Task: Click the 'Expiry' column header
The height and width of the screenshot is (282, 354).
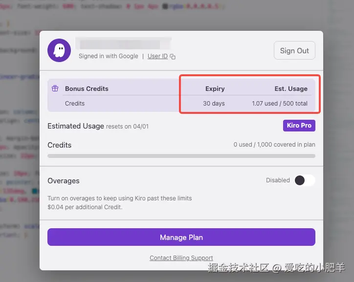Action: click(x=215, y=88)
